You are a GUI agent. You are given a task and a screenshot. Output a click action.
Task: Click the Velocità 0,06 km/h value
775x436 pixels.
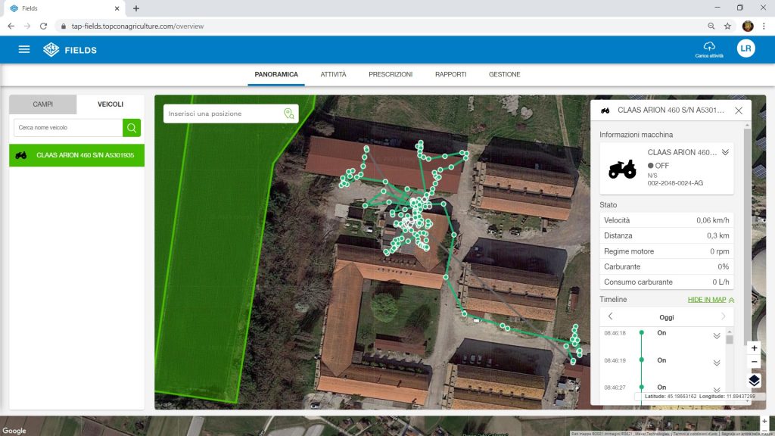pyautogui.click(x=712, y=220)
